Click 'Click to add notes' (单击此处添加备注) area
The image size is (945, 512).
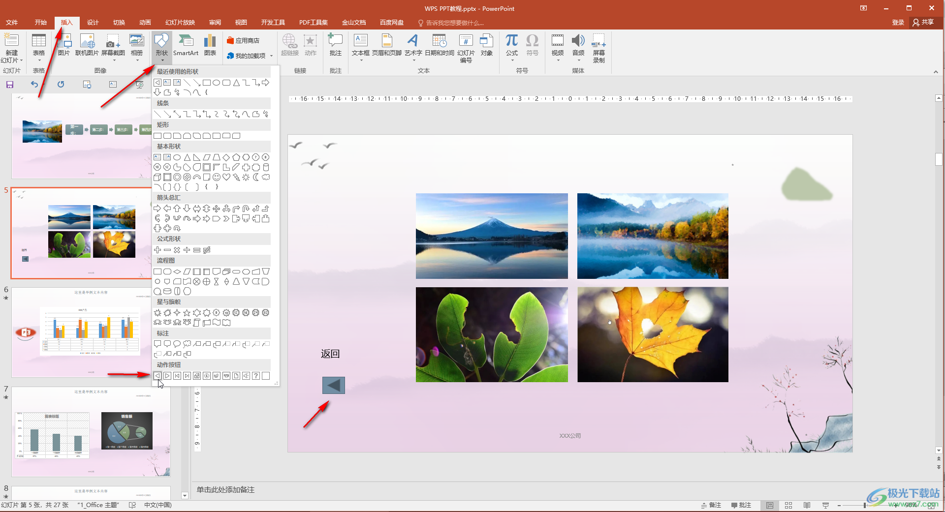(225, 490)
